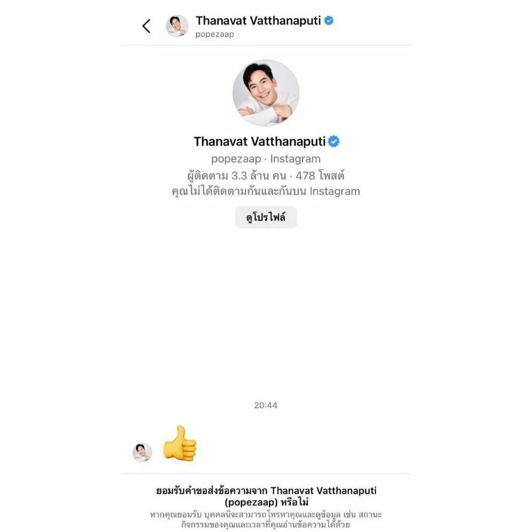Open the large circular profile photo
This screenshot has width=525, height=532.
pyautogui.click(x=266, y=93)
